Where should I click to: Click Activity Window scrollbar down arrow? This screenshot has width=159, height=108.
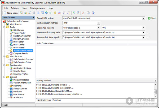[155, 96]
